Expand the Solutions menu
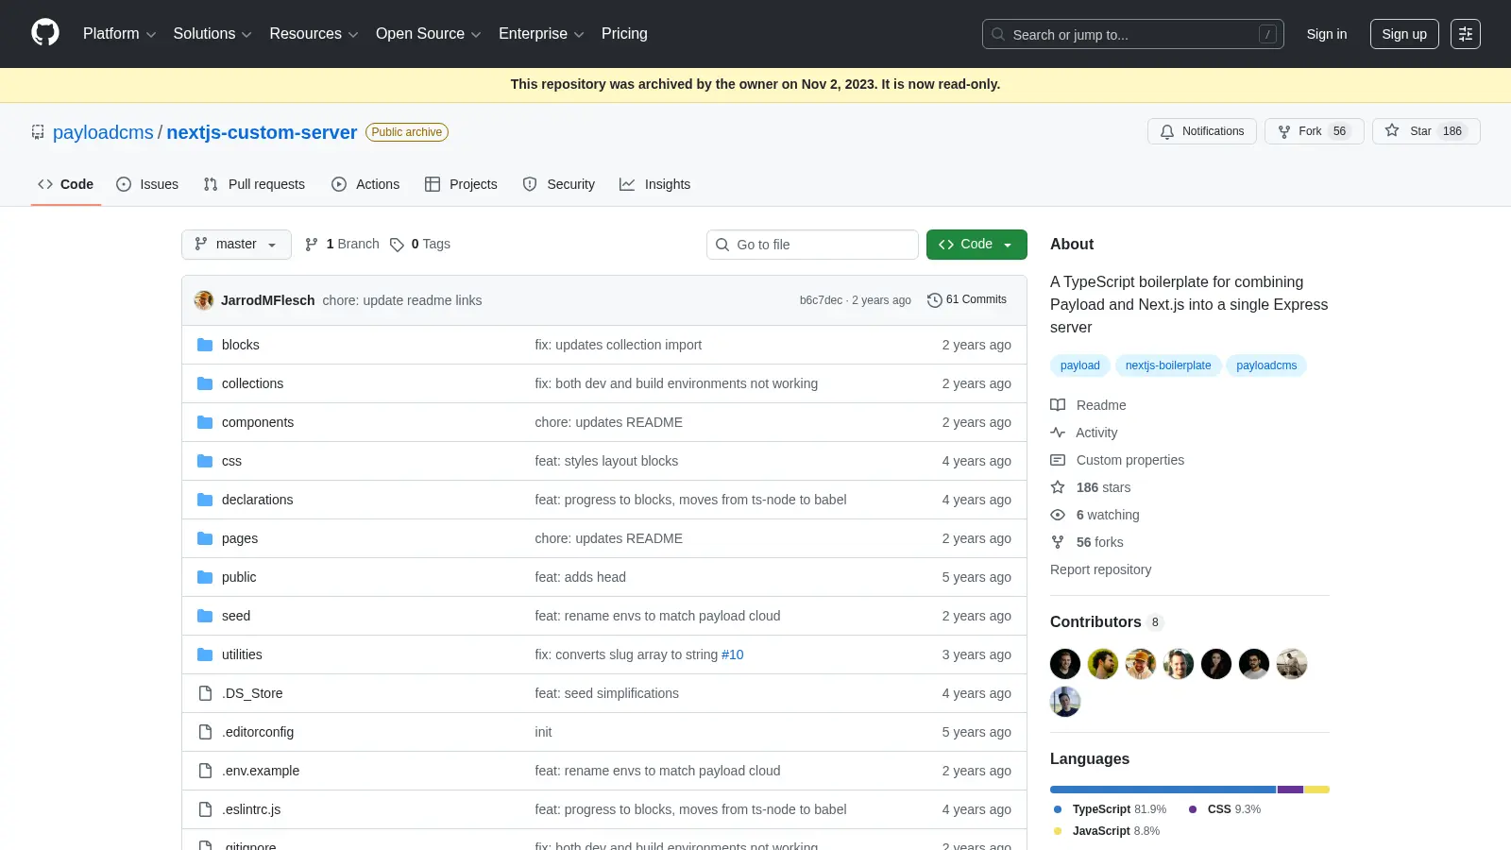This screenshot has height=850, width=1511. [212, 33]
